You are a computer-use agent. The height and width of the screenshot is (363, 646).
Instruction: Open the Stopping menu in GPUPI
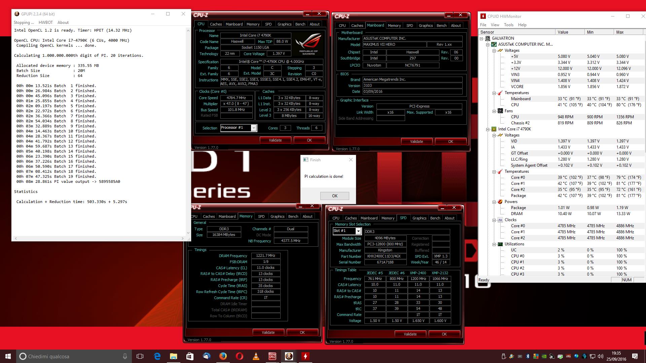(x=24, y=23)
